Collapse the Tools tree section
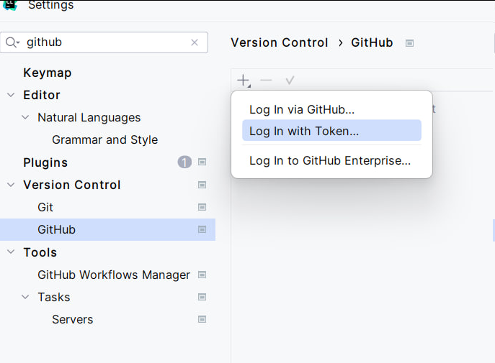Image resolution: width=495 pixels, height=363 pixels. [11, 252]
